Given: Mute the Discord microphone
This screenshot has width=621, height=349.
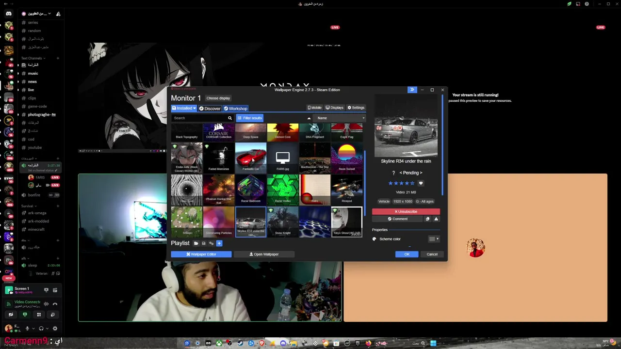Looking at the screenshot, I should (27, 328).
